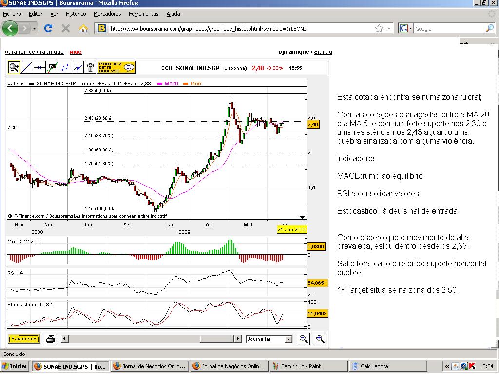Switch to Calculadora taskbar item
The height and width of the screenshot is (374, 499).
pyautogui.click(x=388, y=366)
